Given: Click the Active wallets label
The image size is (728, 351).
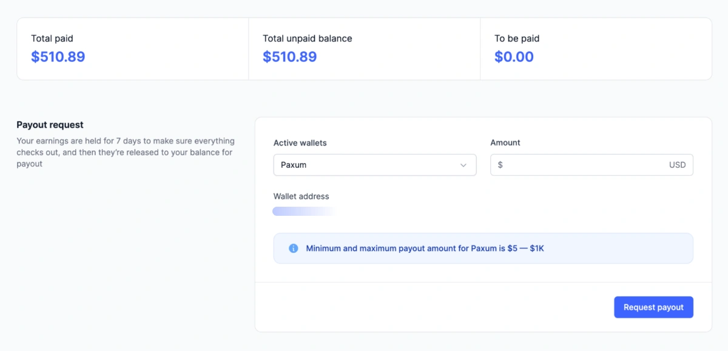Looking at the screenshot, I should point(300,142).
